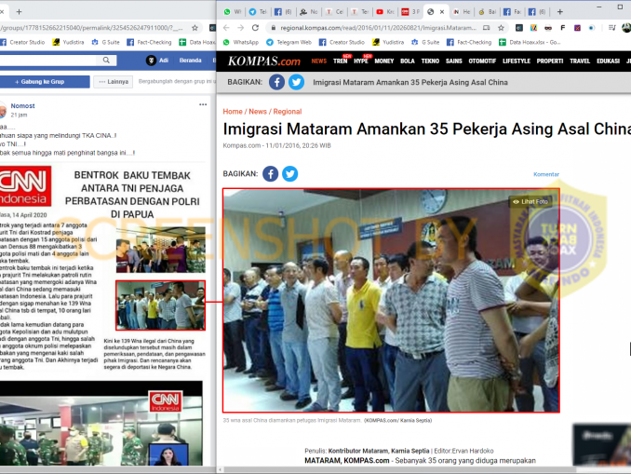Open OTOMOTIF in Kompas navigation menu

click(482, 61)
